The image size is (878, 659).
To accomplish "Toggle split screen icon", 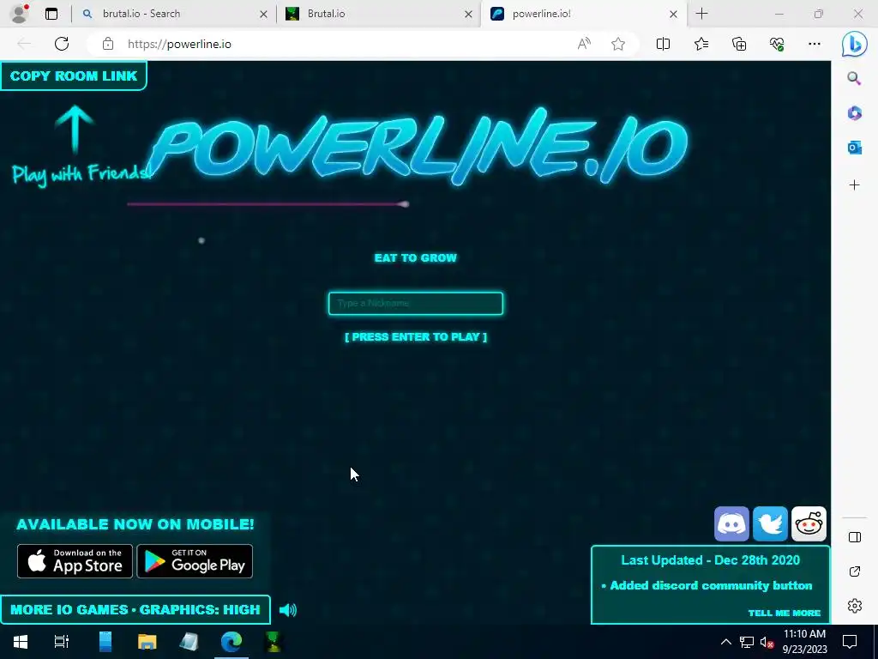I will pos(663,44).
